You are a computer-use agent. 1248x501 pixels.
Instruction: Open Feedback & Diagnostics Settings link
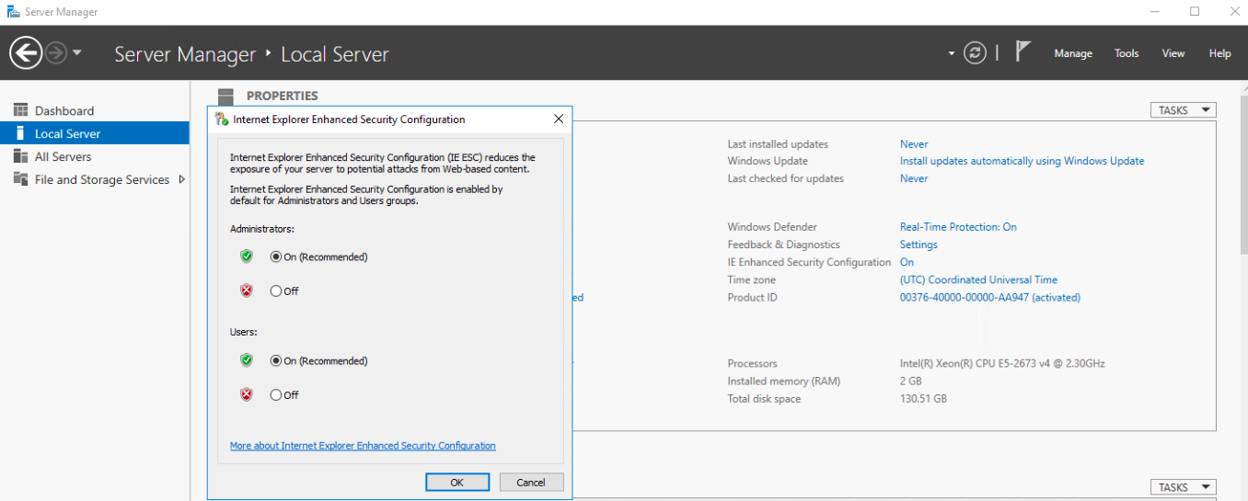919,245
